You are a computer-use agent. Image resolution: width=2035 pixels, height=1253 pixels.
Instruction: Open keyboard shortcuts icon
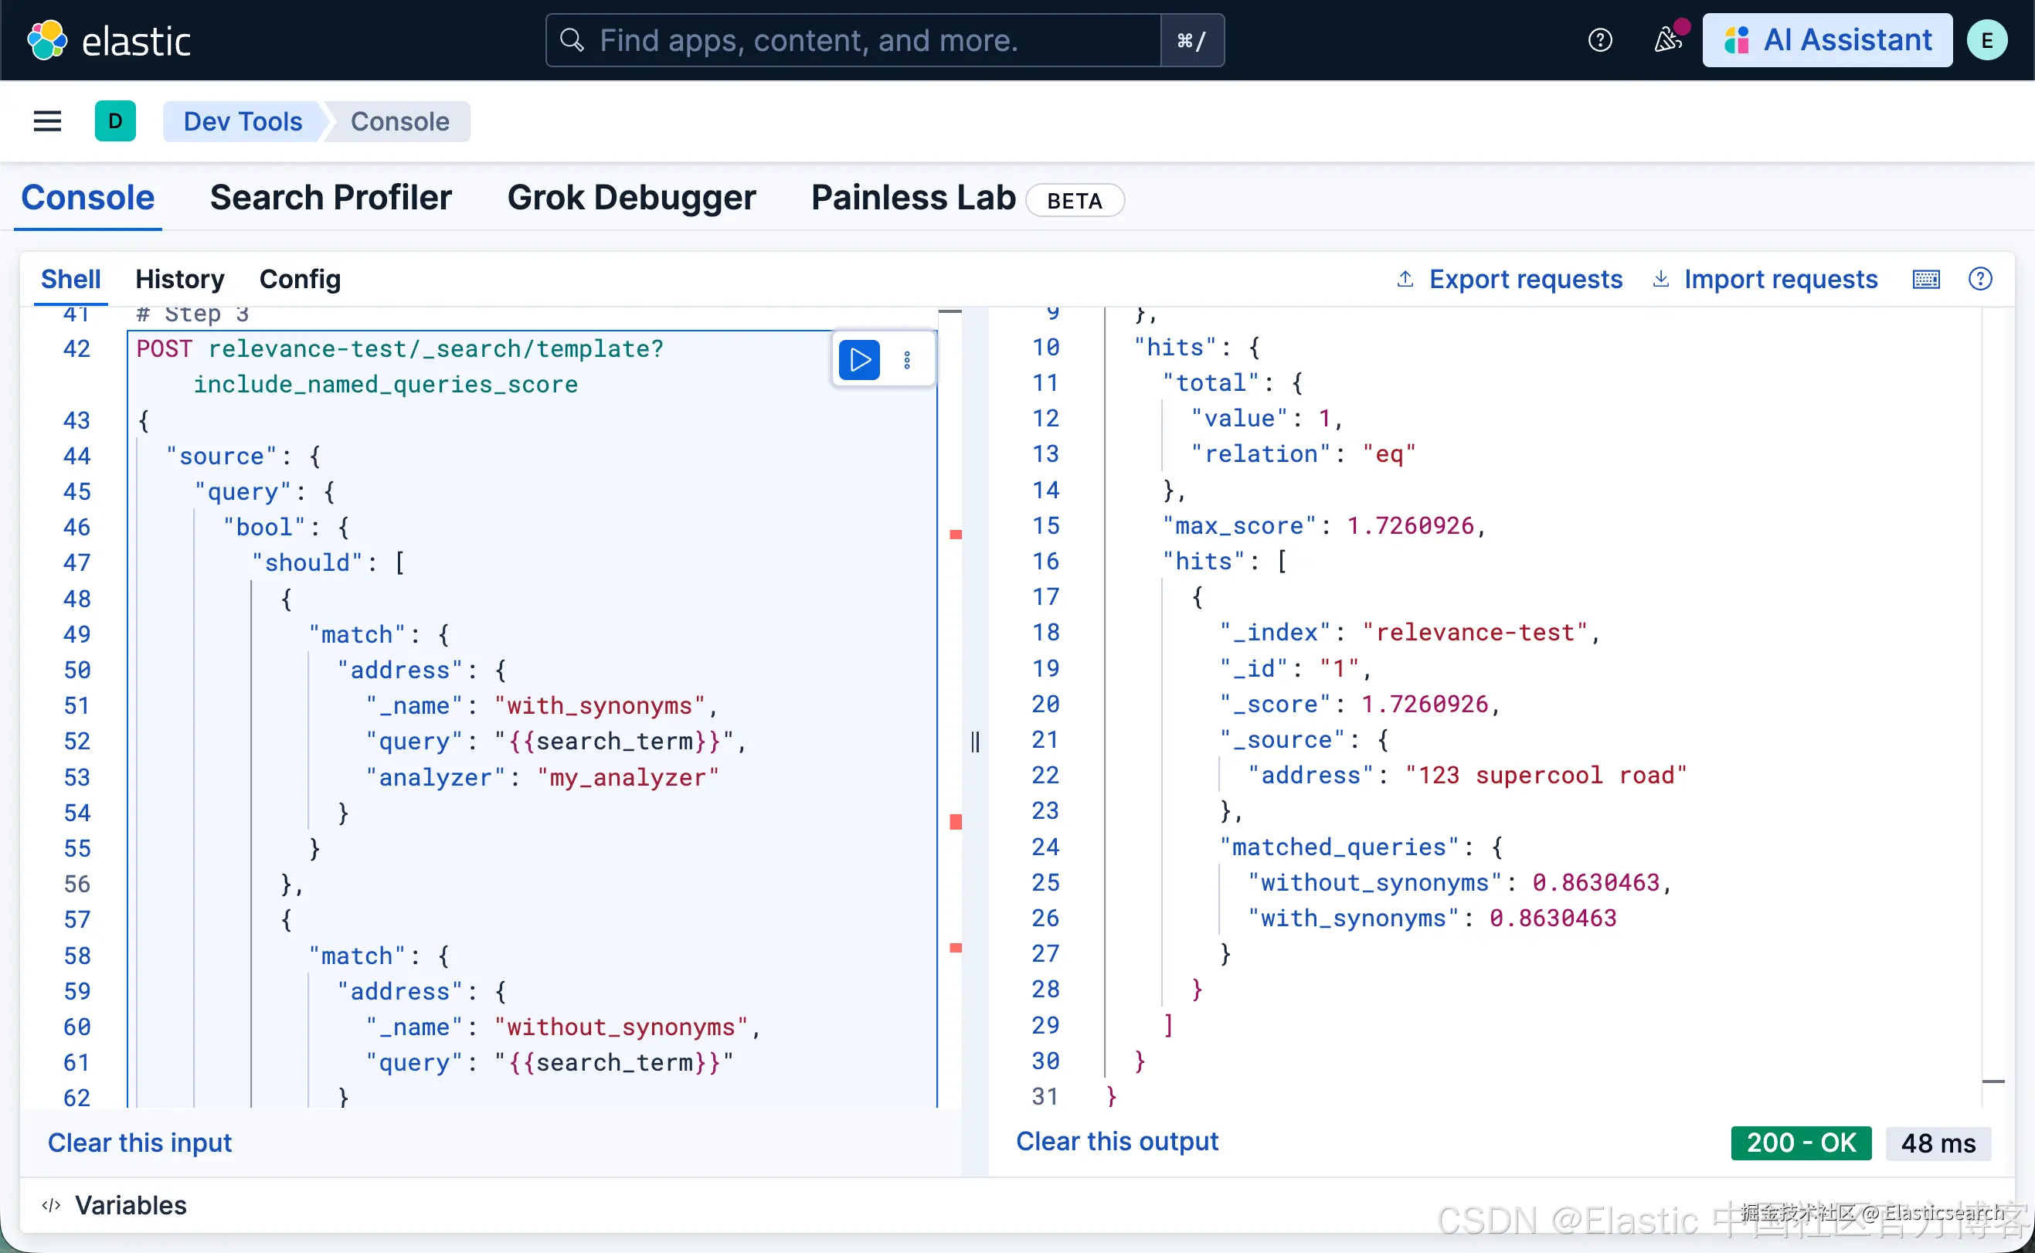point(1925,280)
